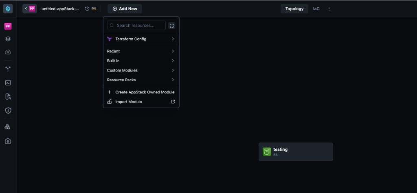Open the Resource Packs submenu
This screenshot has width=417, height=193.
(x=141, y=80)
